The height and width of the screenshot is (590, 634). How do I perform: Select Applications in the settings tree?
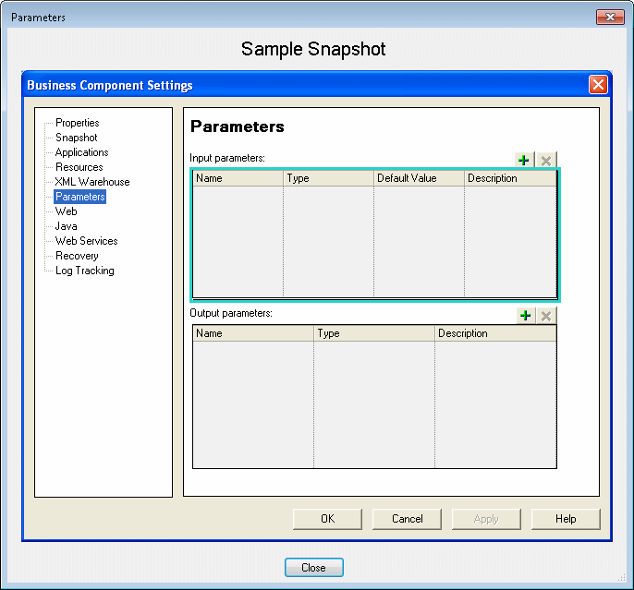click(x=81, y=152)
